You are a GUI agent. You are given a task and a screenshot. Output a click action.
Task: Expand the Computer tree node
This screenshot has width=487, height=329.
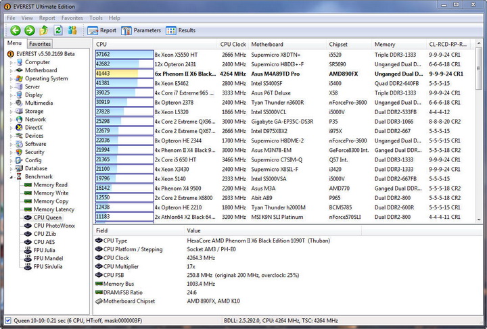pos(11,62)
